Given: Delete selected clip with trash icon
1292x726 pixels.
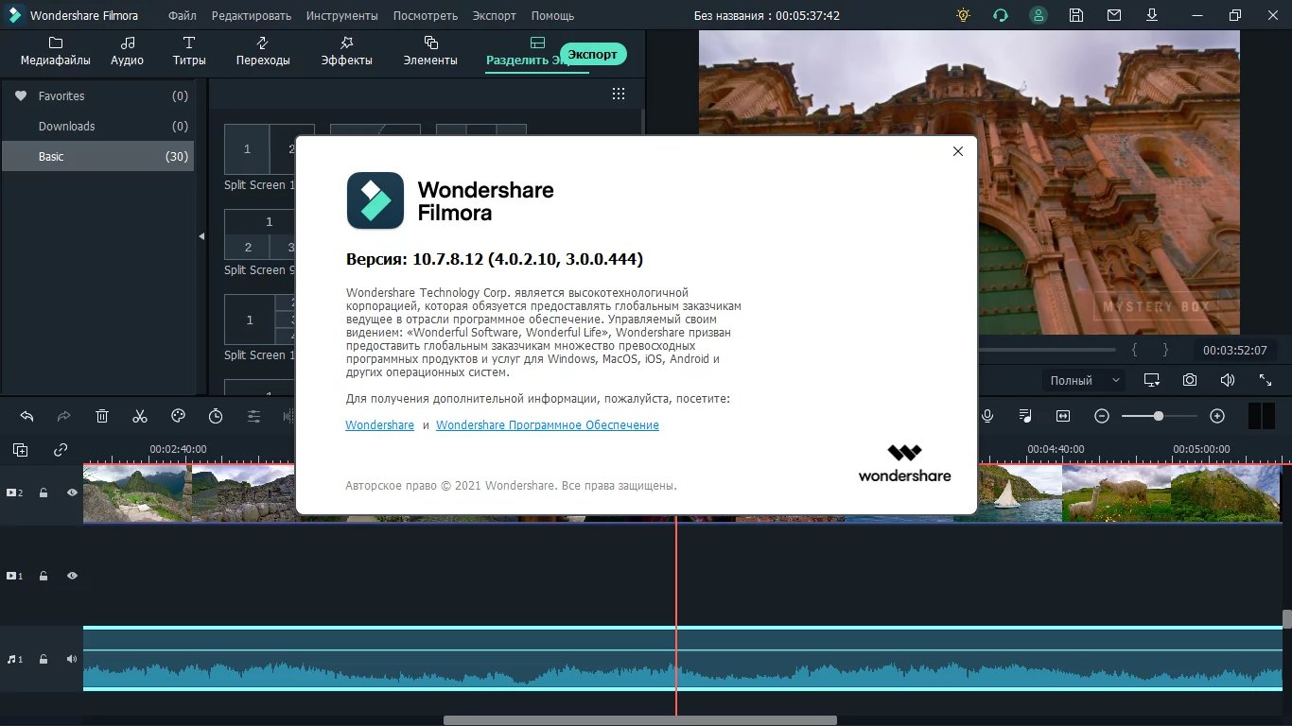Looking at the screenshot, I should pyautogui.click(x=102, y=416).
